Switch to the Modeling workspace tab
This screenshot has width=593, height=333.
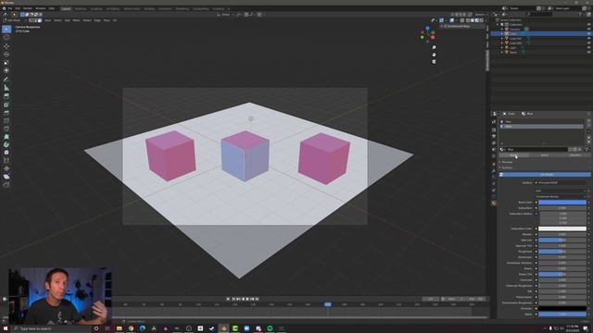[81, 8]
